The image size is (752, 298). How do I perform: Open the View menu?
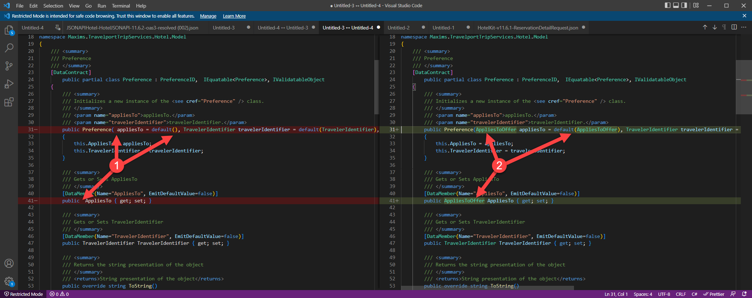[74, 6]
